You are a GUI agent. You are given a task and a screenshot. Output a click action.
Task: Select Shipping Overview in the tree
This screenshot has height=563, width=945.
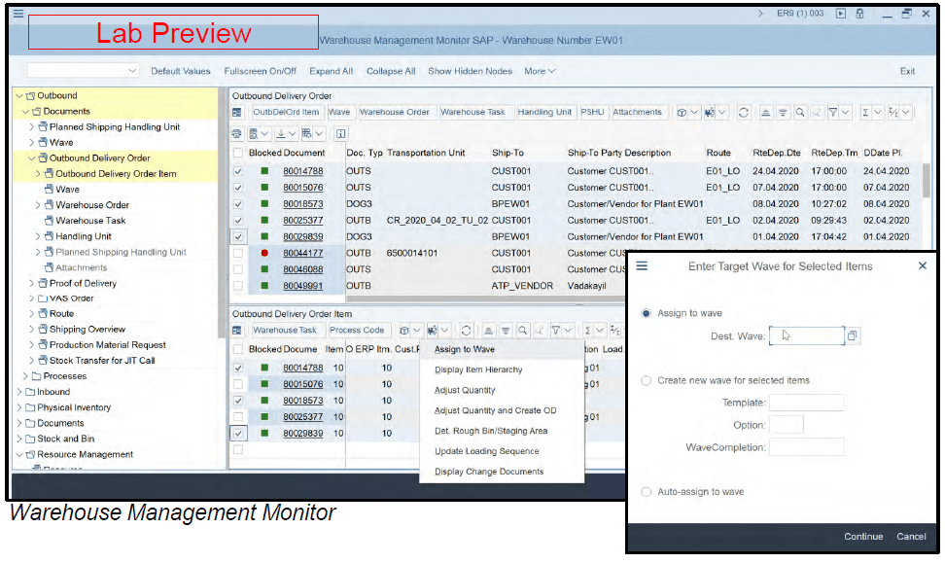[87, 330]
